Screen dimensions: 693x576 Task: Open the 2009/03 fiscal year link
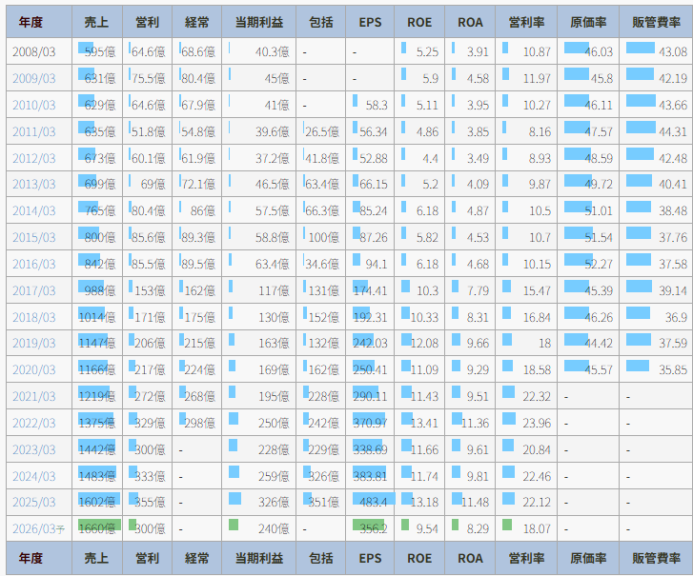34,78
